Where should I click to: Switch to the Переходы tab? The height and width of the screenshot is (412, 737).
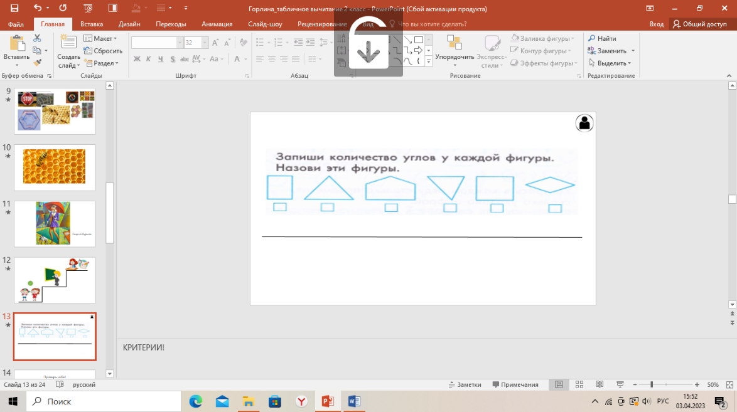point(171,24)
